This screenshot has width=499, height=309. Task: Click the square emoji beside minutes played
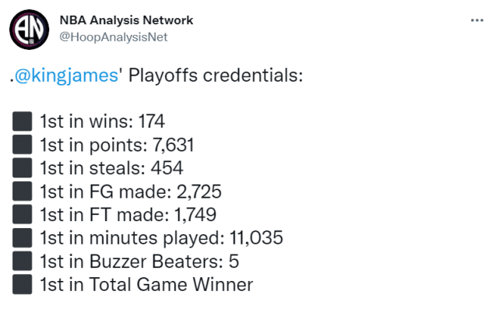[23, 237]
